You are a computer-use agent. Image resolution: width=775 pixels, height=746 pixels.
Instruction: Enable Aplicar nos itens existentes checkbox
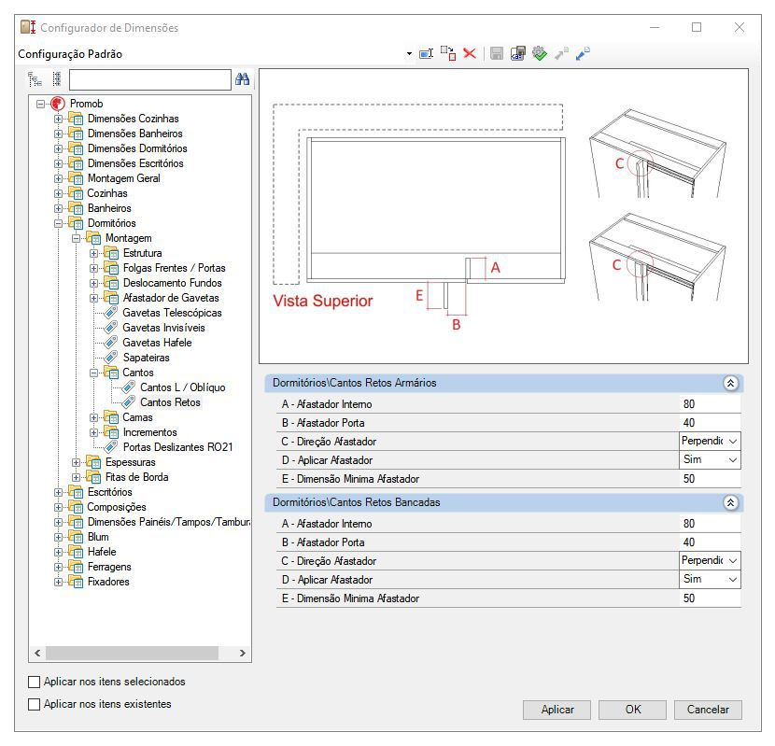35,705
